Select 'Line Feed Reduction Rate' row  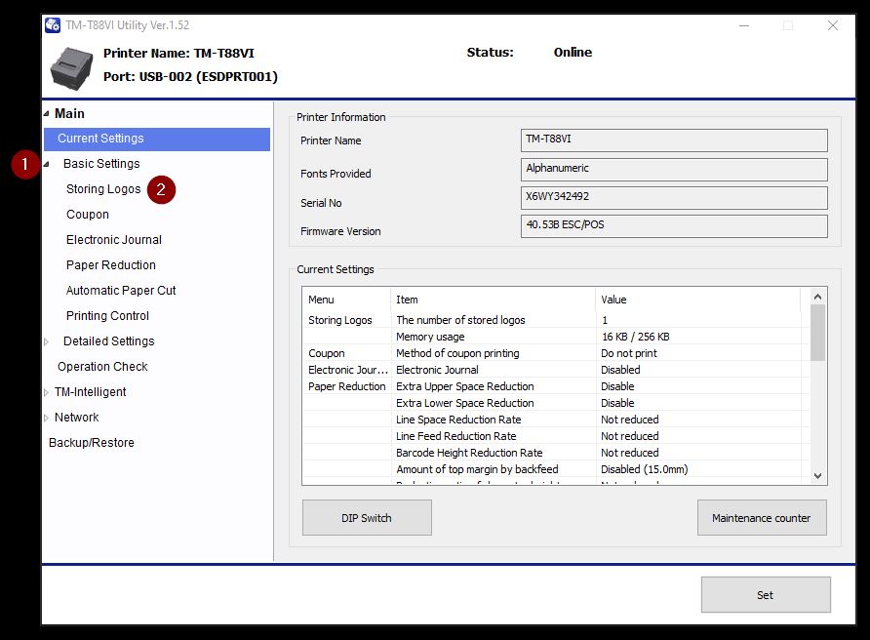coord(555,437)
